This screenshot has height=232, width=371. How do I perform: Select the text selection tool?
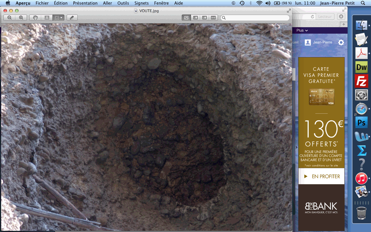[x=47, y=18]
